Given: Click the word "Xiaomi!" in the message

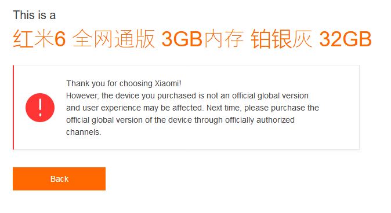Looking at the screenshot, I should coord(168,83).
